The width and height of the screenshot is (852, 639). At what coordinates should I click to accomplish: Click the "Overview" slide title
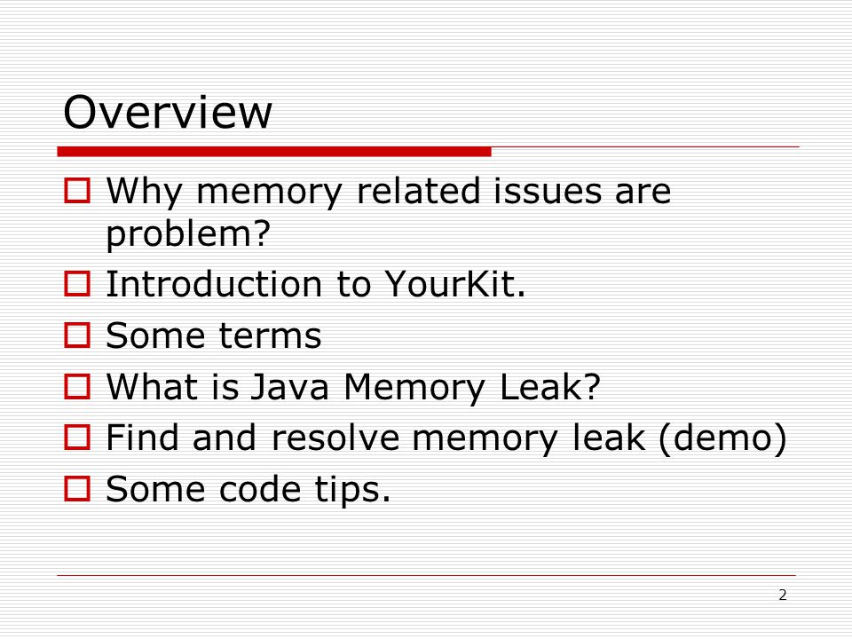coord(168,112)
